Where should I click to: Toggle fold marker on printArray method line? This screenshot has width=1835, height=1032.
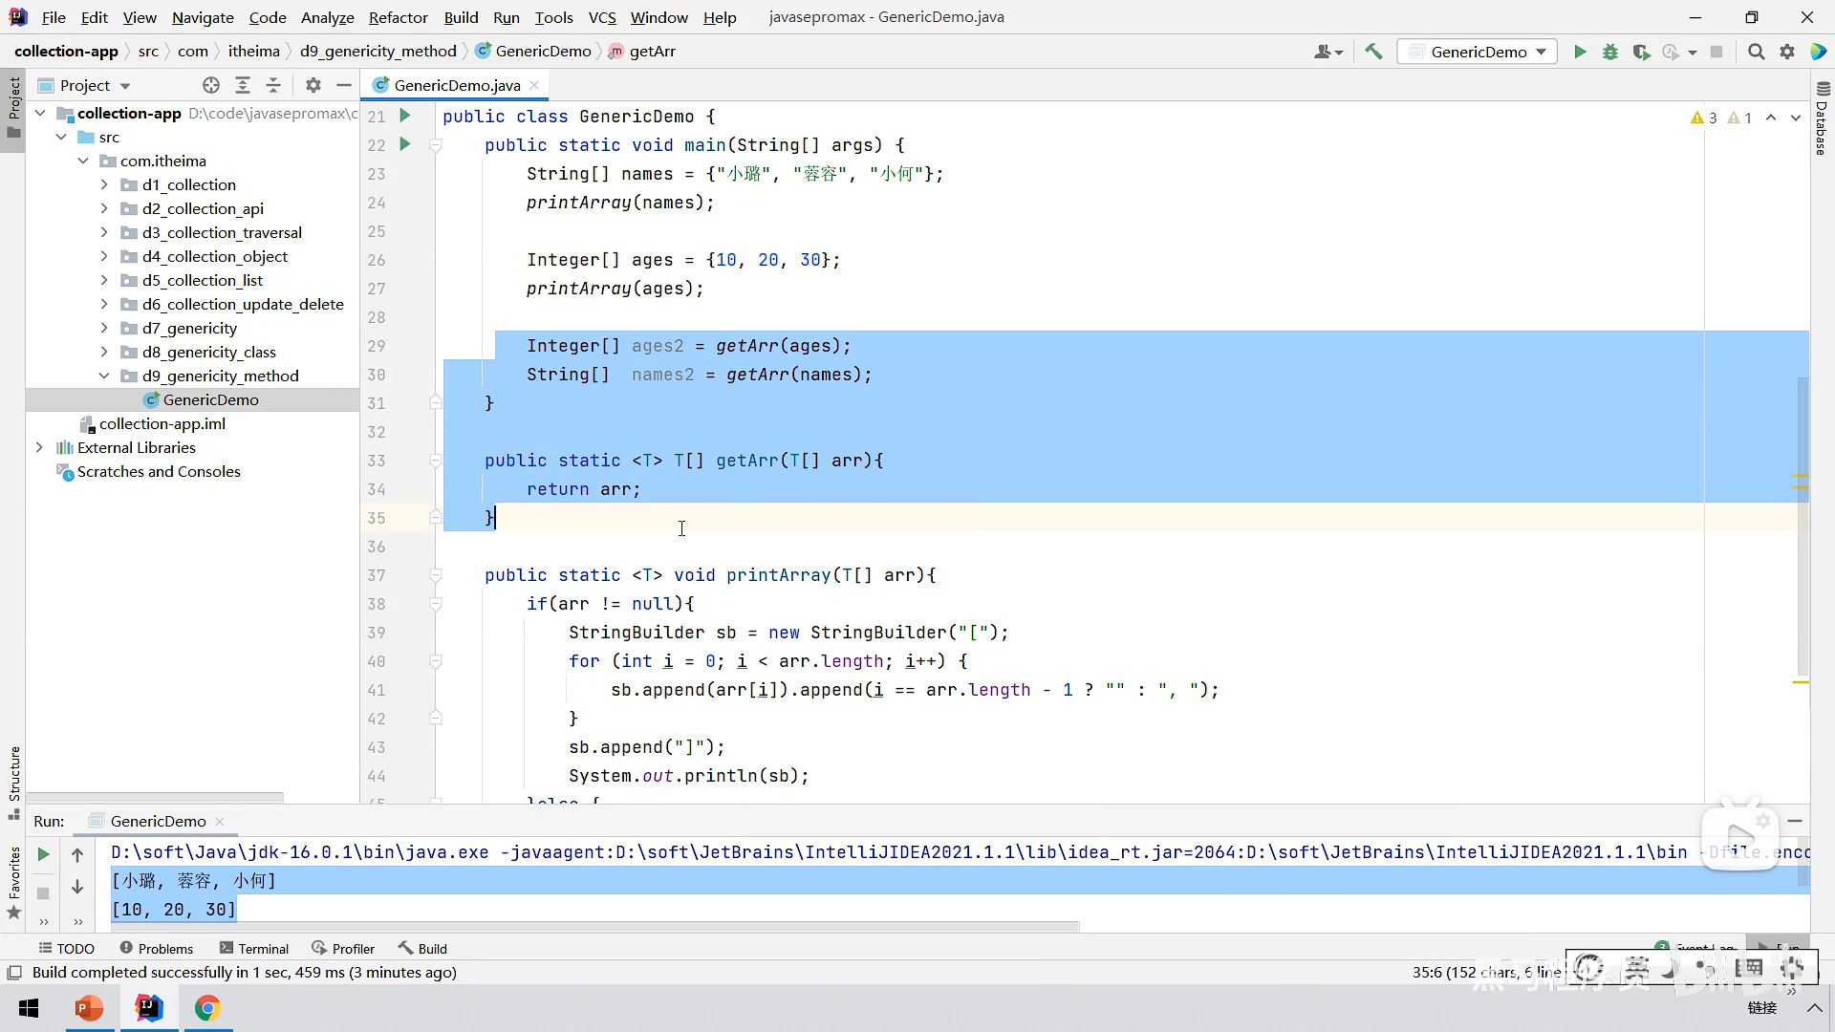[436, 575]
